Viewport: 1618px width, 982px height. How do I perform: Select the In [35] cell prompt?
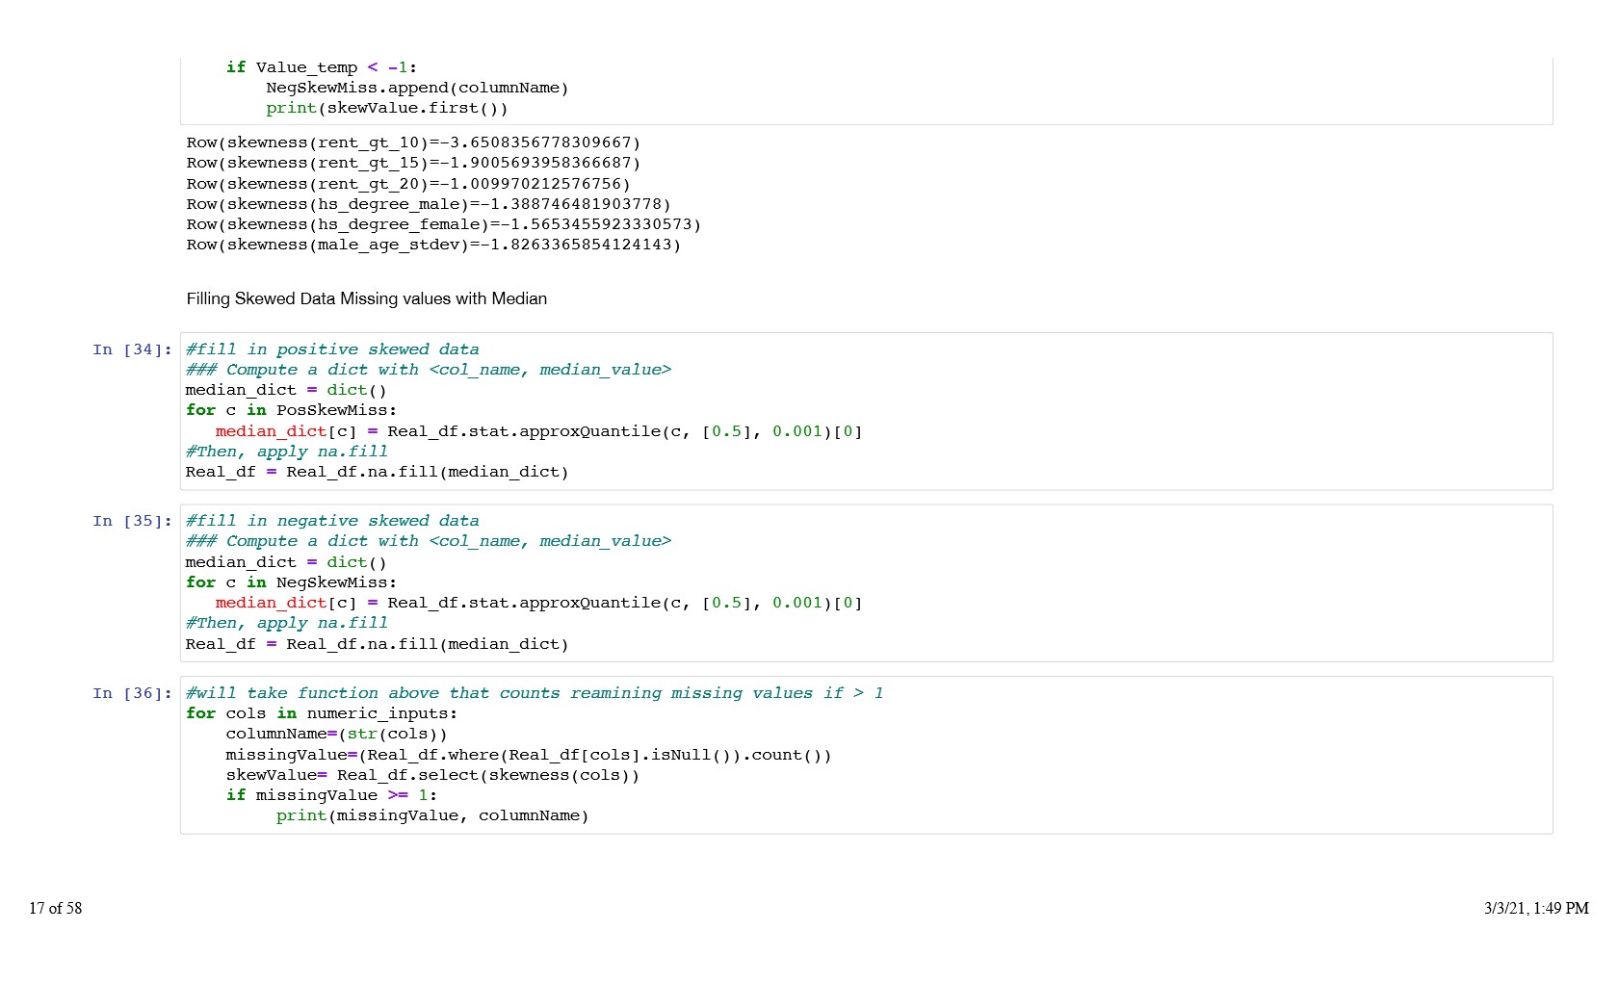pos(132,521)
